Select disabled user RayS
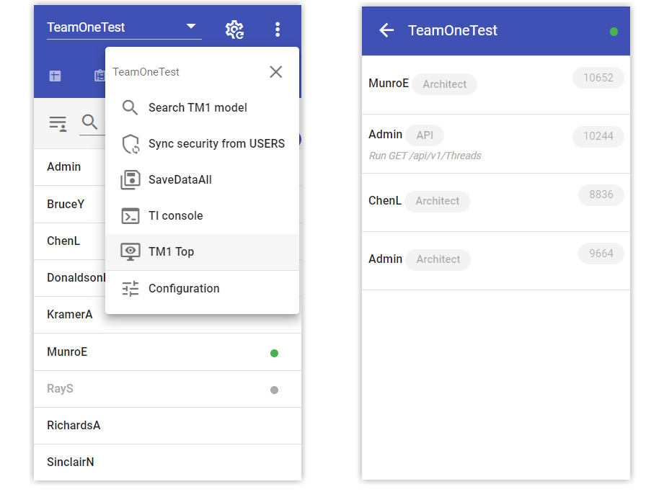Screen dimensions: 664x497 [168, 389]
